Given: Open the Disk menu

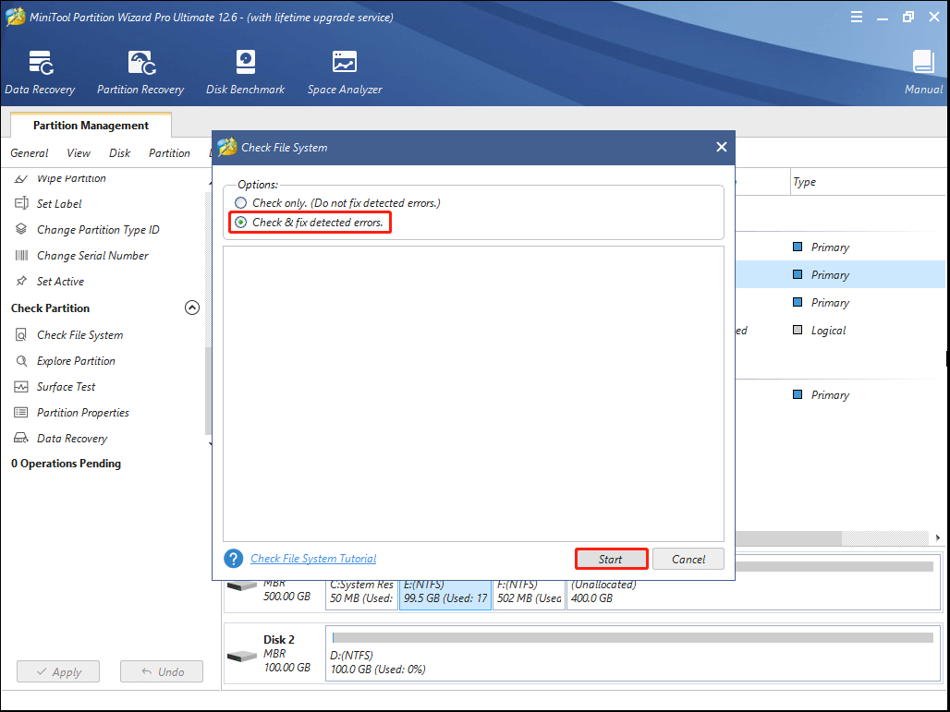Looking at the screenshot, I should tap(119, 153).
